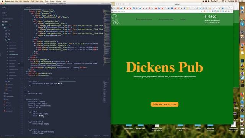The width and height of the screenshot is (245, 138).
Task: Open the Window menu
Action: tap(59, 1)
